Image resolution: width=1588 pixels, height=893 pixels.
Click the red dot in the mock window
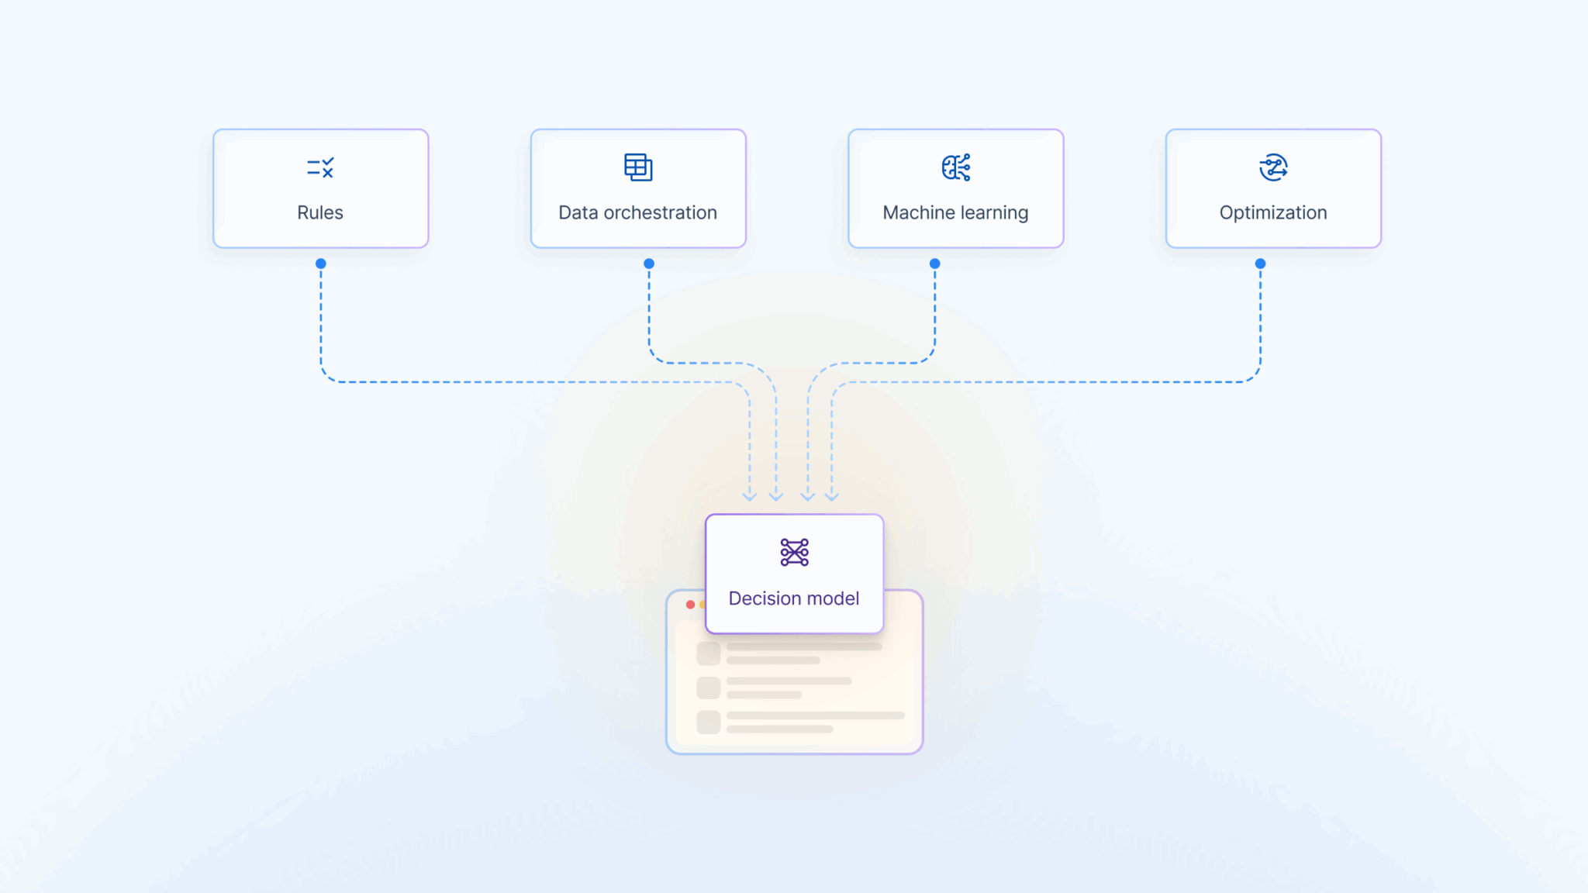[690, 605]
